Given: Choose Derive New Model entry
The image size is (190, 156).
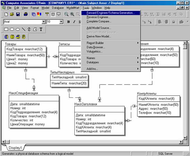Looking at the screenshot, I should pos(111,36).
